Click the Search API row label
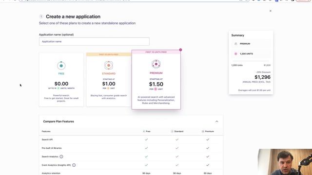The image size is (312, 175). [x=47, y=140]
